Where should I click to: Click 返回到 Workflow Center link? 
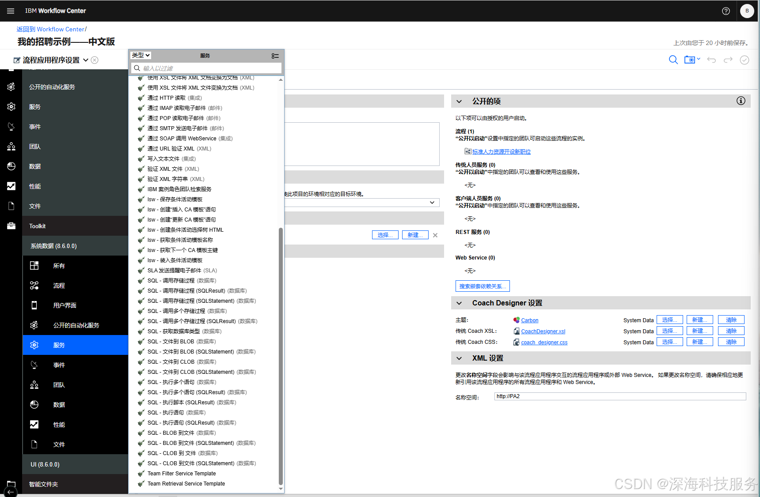50,29
